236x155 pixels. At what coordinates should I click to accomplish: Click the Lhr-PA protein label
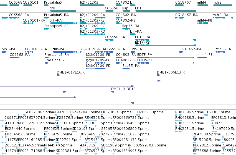[136, 49]
